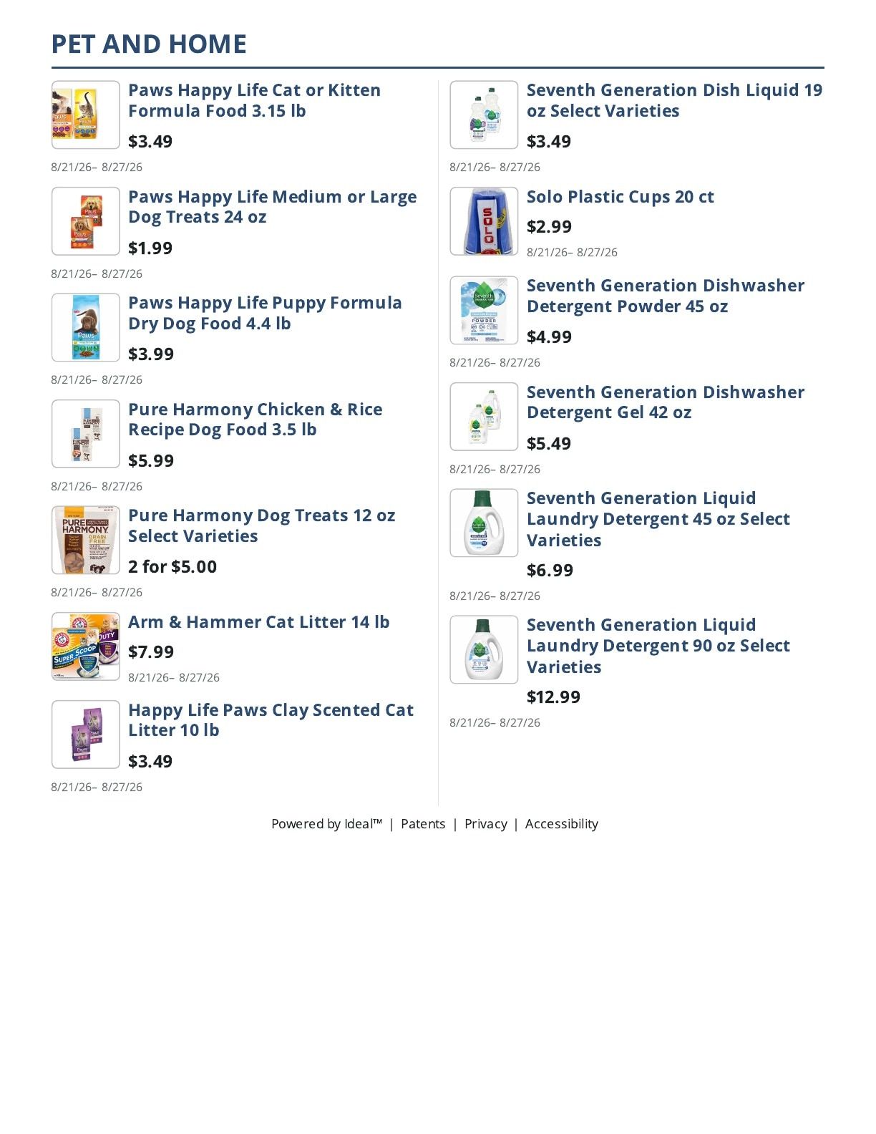Click the Arm & Hammer Cat Litter thumbnail
Viewport: 876px width, 1134px height.
86,646
